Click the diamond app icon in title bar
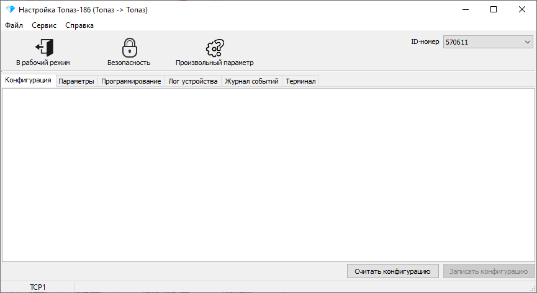 click(11, 9)
